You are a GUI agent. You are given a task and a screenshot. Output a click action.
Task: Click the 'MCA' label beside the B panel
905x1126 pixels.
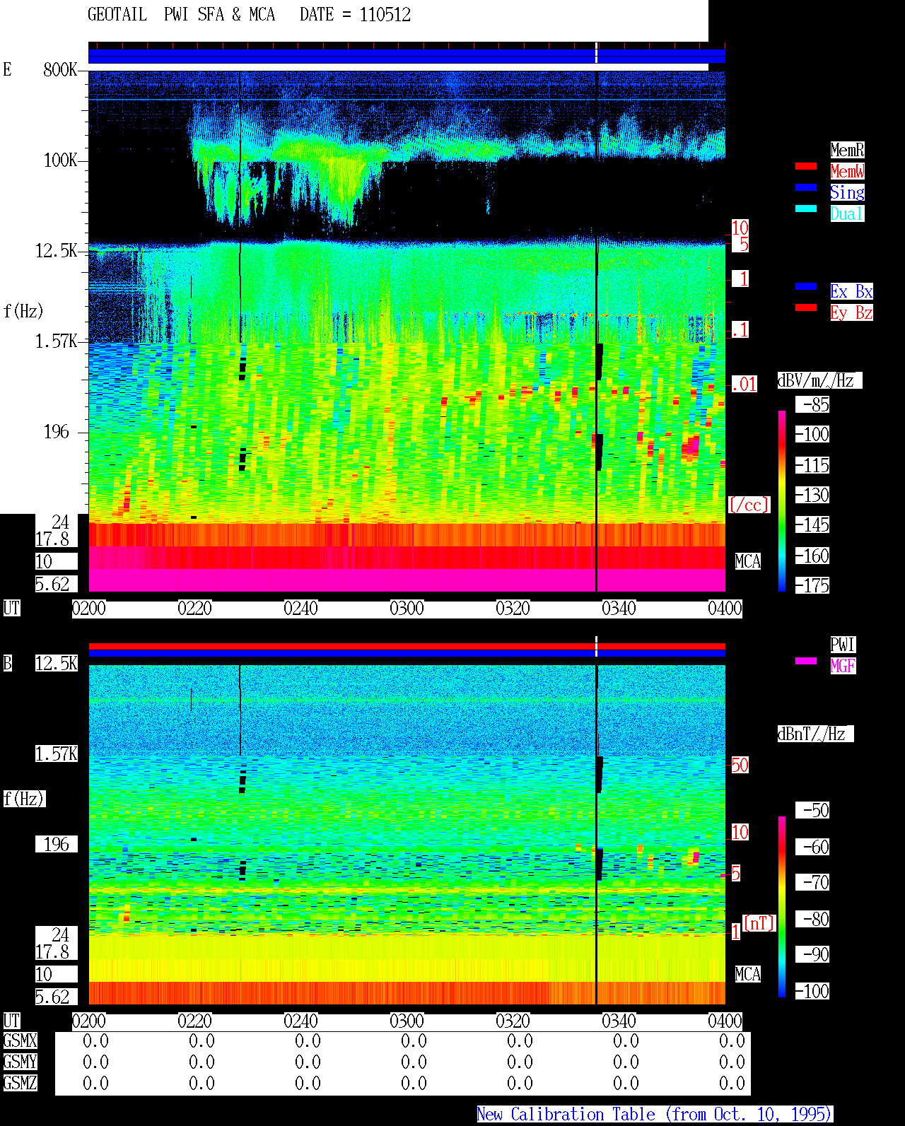tap(747, 974)
